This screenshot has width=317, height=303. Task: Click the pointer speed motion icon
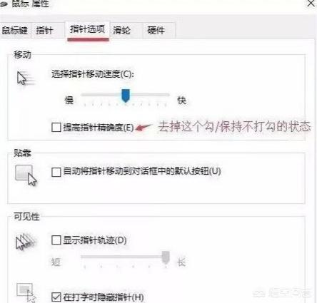(x=26, y=78)
